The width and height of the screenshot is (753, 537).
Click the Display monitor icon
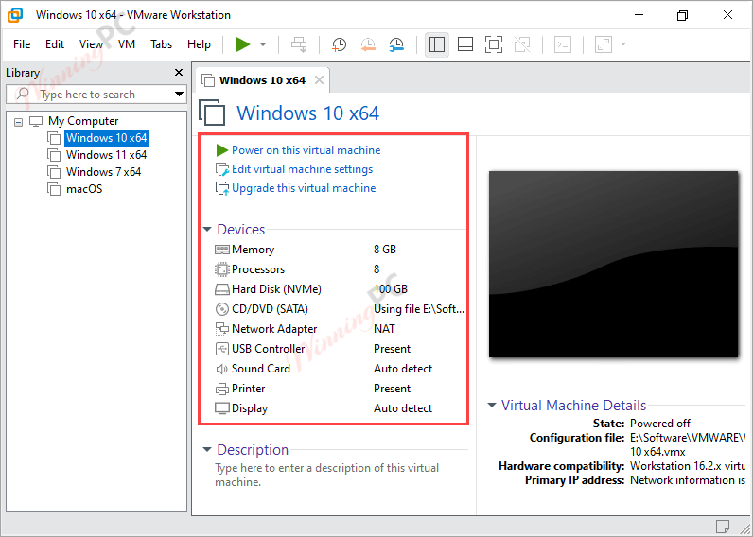[x=222, y=408]
